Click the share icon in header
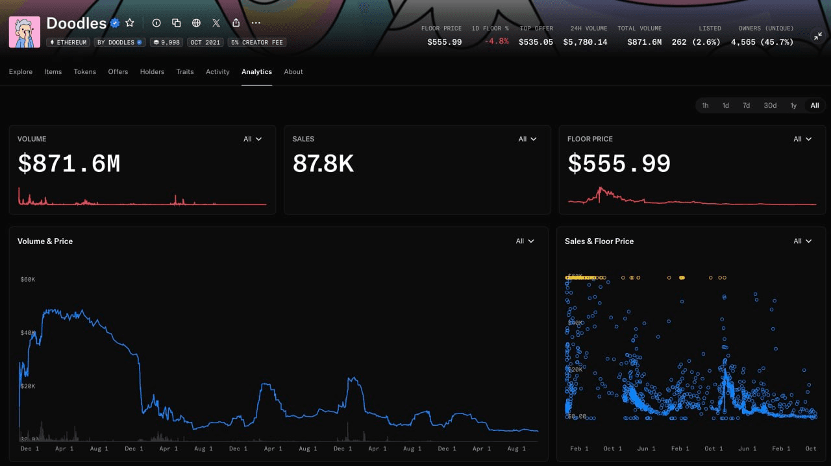Viewport: 831px width, 466px height. click(236, 23)
